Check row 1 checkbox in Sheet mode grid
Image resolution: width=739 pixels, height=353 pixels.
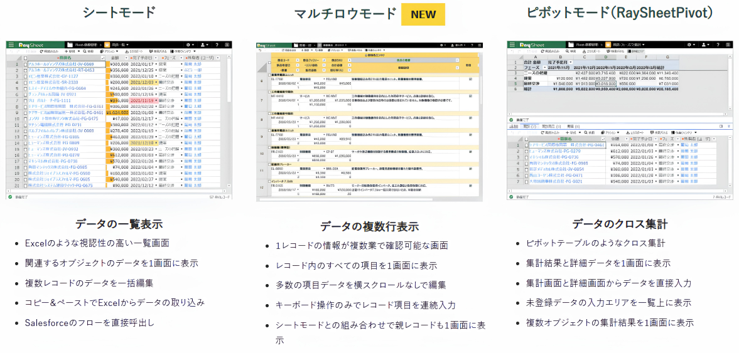(26, 65)
